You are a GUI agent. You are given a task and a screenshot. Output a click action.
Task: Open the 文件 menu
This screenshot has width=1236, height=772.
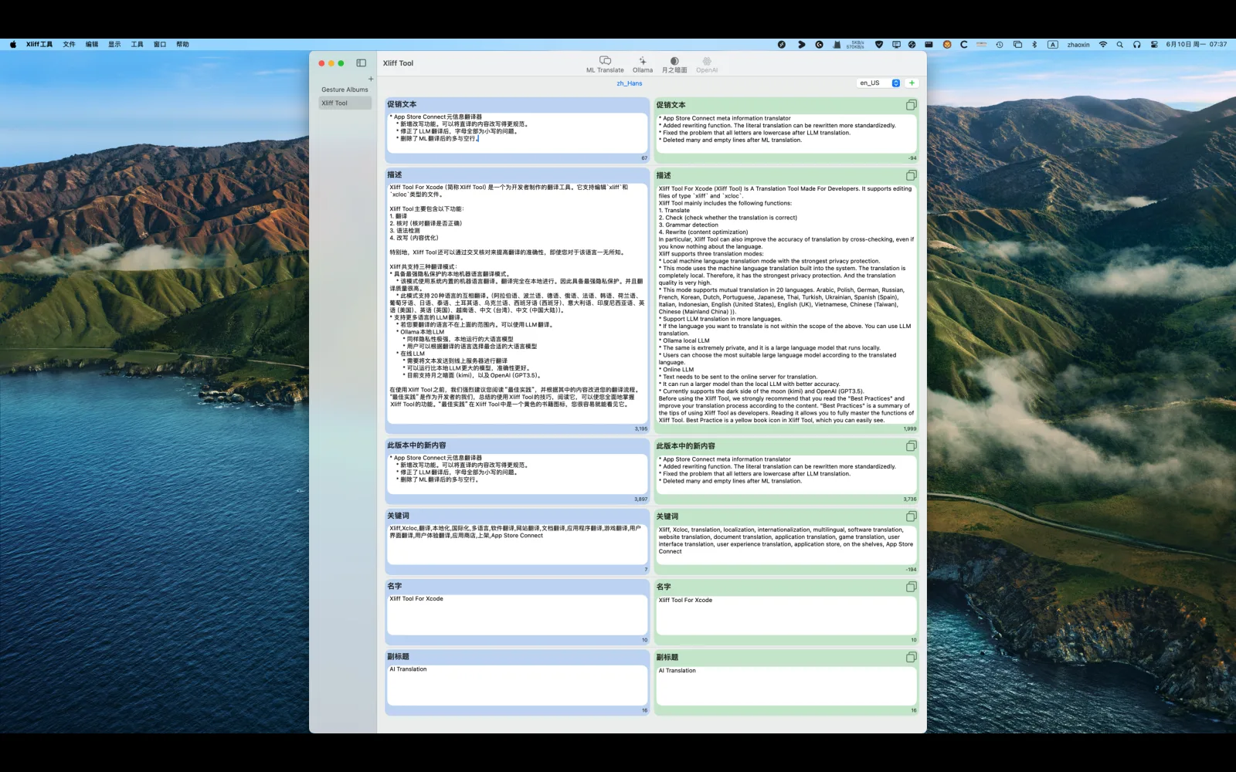[x=69, y=45]
